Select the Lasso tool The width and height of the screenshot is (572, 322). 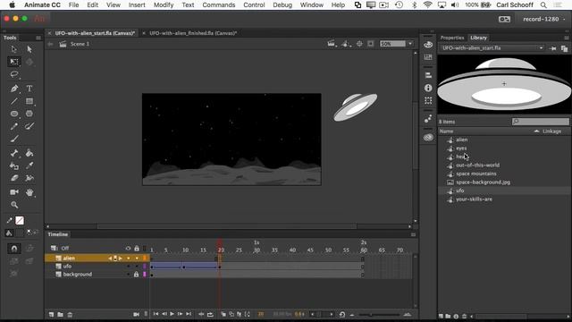tap(14, 74)
